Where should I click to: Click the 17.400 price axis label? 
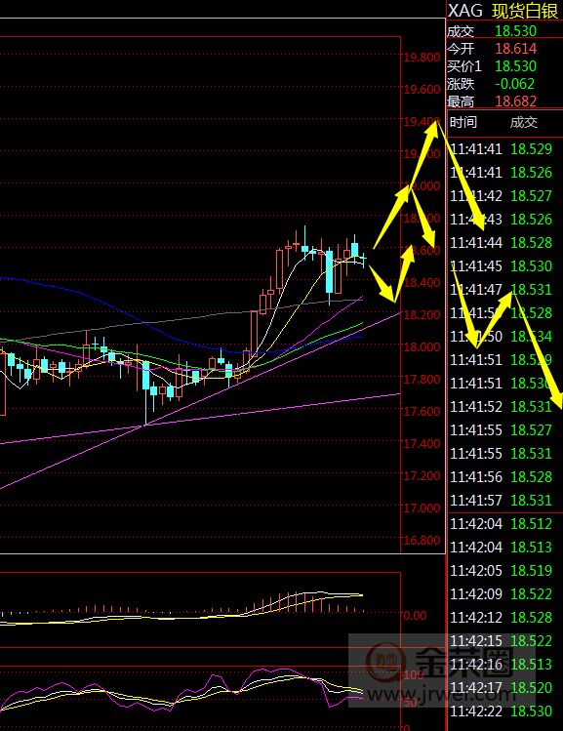tap(422, 444)
